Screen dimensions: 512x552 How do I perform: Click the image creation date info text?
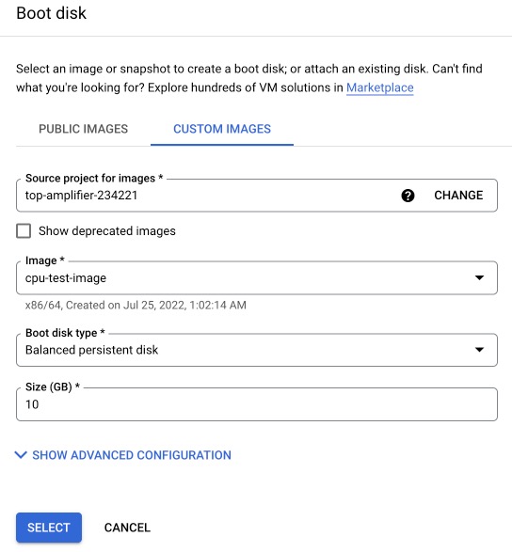[x=136, y=305]
